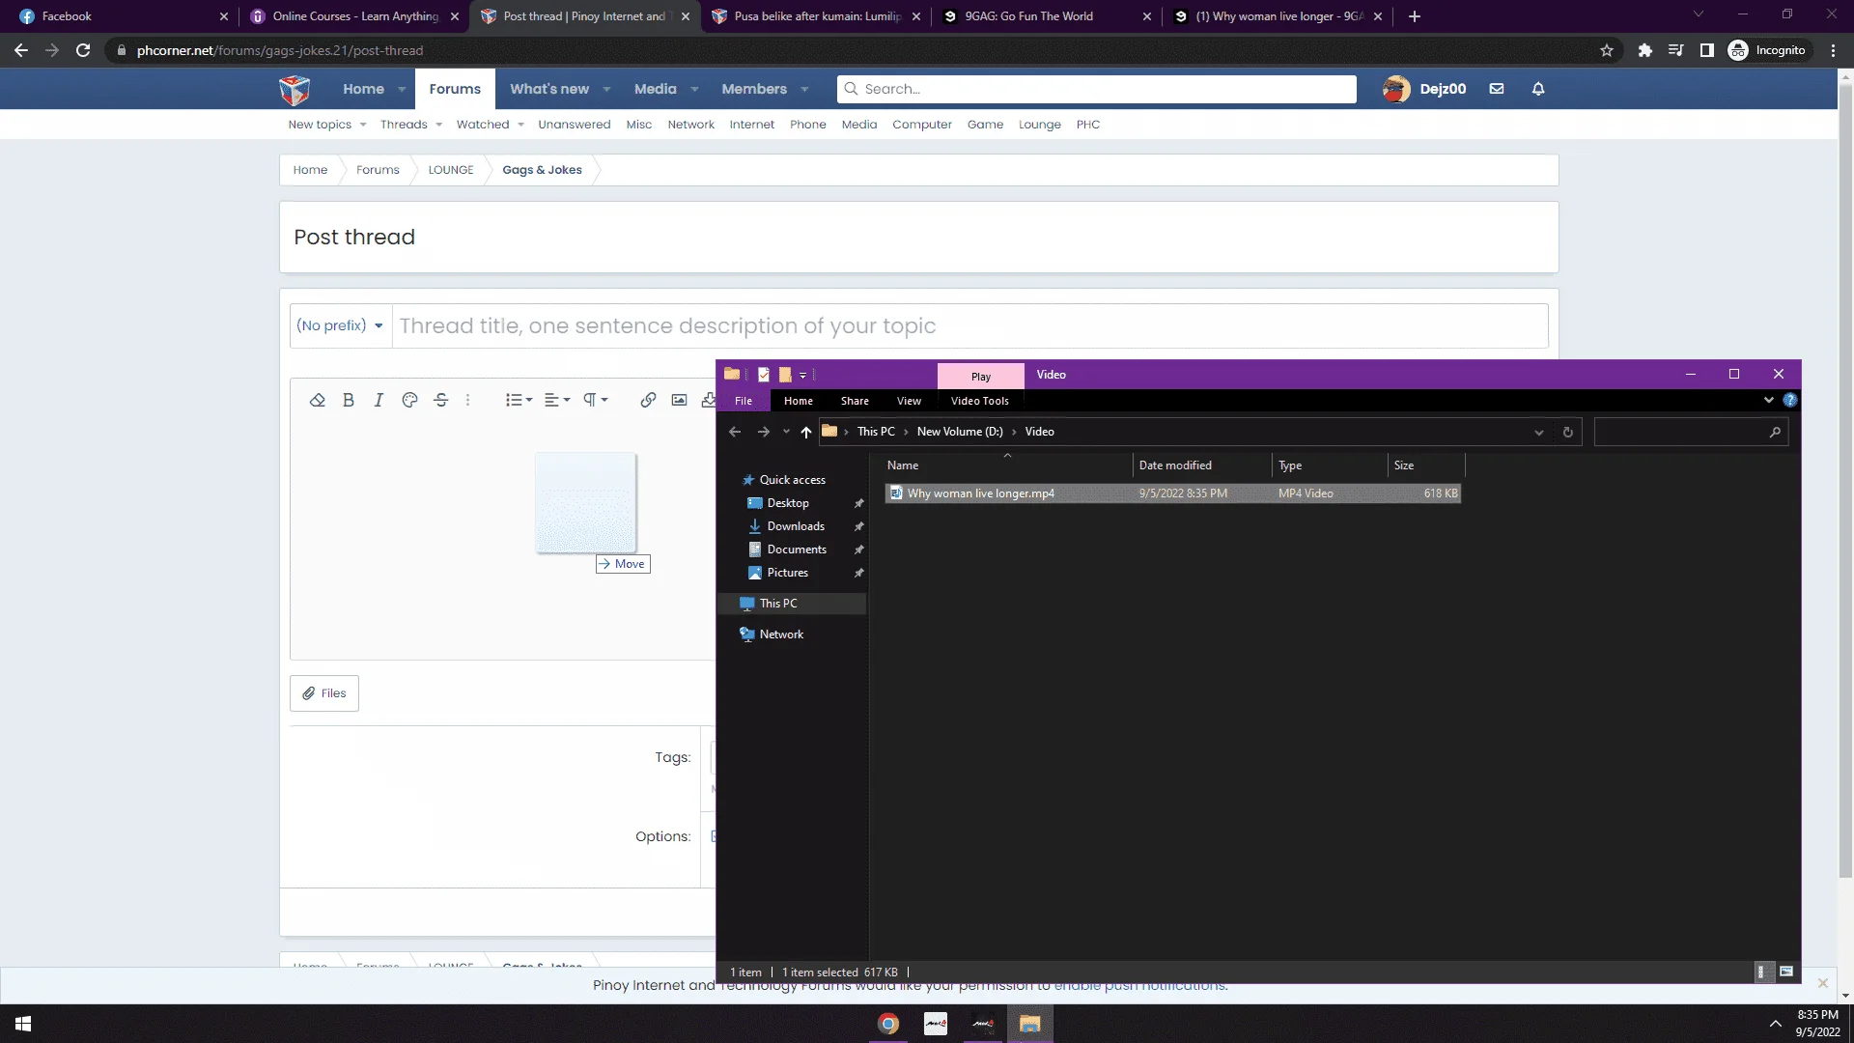Expand the Members menu arrow

coord(804,89)
